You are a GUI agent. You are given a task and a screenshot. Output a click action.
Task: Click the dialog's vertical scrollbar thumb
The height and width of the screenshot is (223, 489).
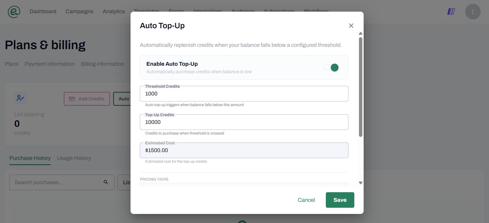click(x=360, y=87)
